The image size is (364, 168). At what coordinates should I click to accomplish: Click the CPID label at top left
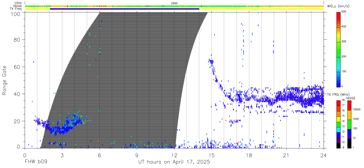18,3
